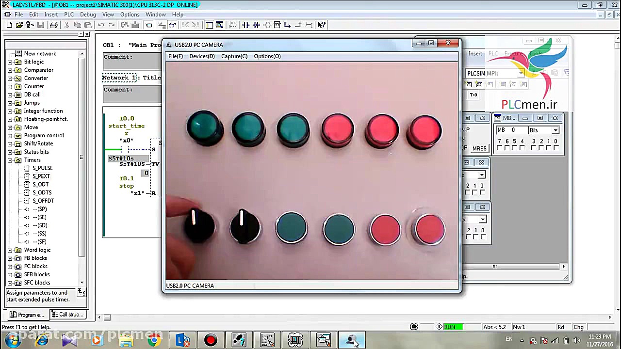Open a block with the Open folder icon
The image size is (621, 349).
(x=19, y=25)
